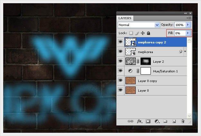The height and width of the screenshot is (136, 201).
Task: Select the Hue/Saturation 1 layer name
Action: [x=165, y=71]
